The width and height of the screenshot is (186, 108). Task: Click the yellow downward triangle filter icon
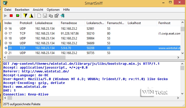click(25, 16)
